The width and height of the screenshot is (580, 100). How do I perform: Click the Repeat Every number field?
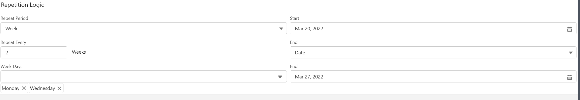[34, 52]
